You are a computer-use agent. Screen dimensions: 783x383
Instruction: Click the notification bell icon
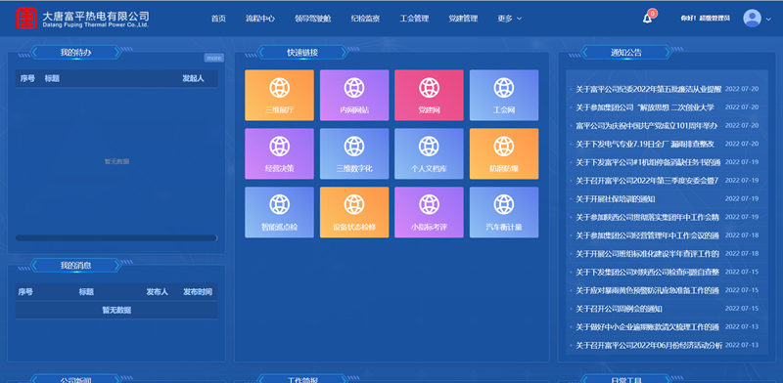tap(647, 19)
